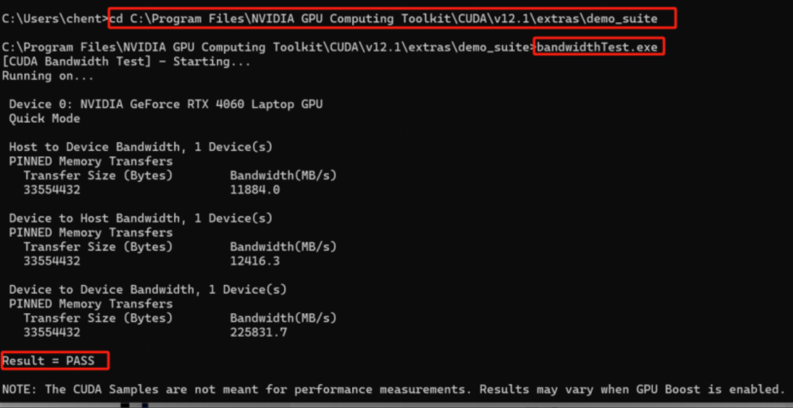Image resolution: width=793 pixels, height=408 pixels.
Task: Click the bandwidth value 11884.0
Action: [x=255, y=189]
